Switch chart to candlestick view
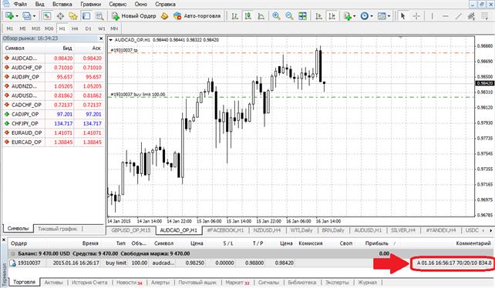This screenshot has width=495, height=288. pos(248,15)
